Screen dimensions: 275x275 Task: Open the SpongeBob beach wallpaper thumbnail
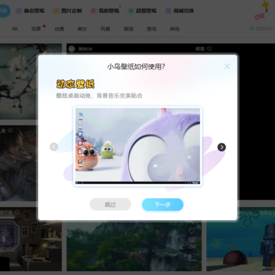241,239
